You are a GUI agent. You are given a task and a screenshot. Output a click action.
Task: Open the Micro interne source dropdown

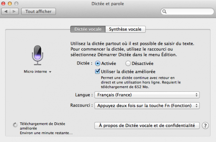[x=37, y=72]
